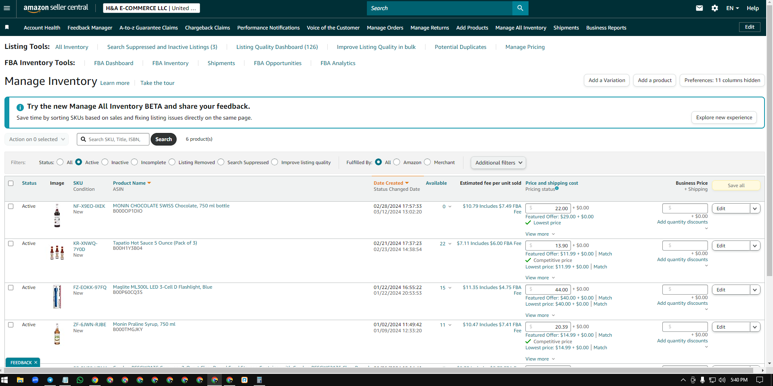Click the MONIN CHOCOLATE SWISS product image
This screenshot has width=773, height=386.
pos(57,215)
